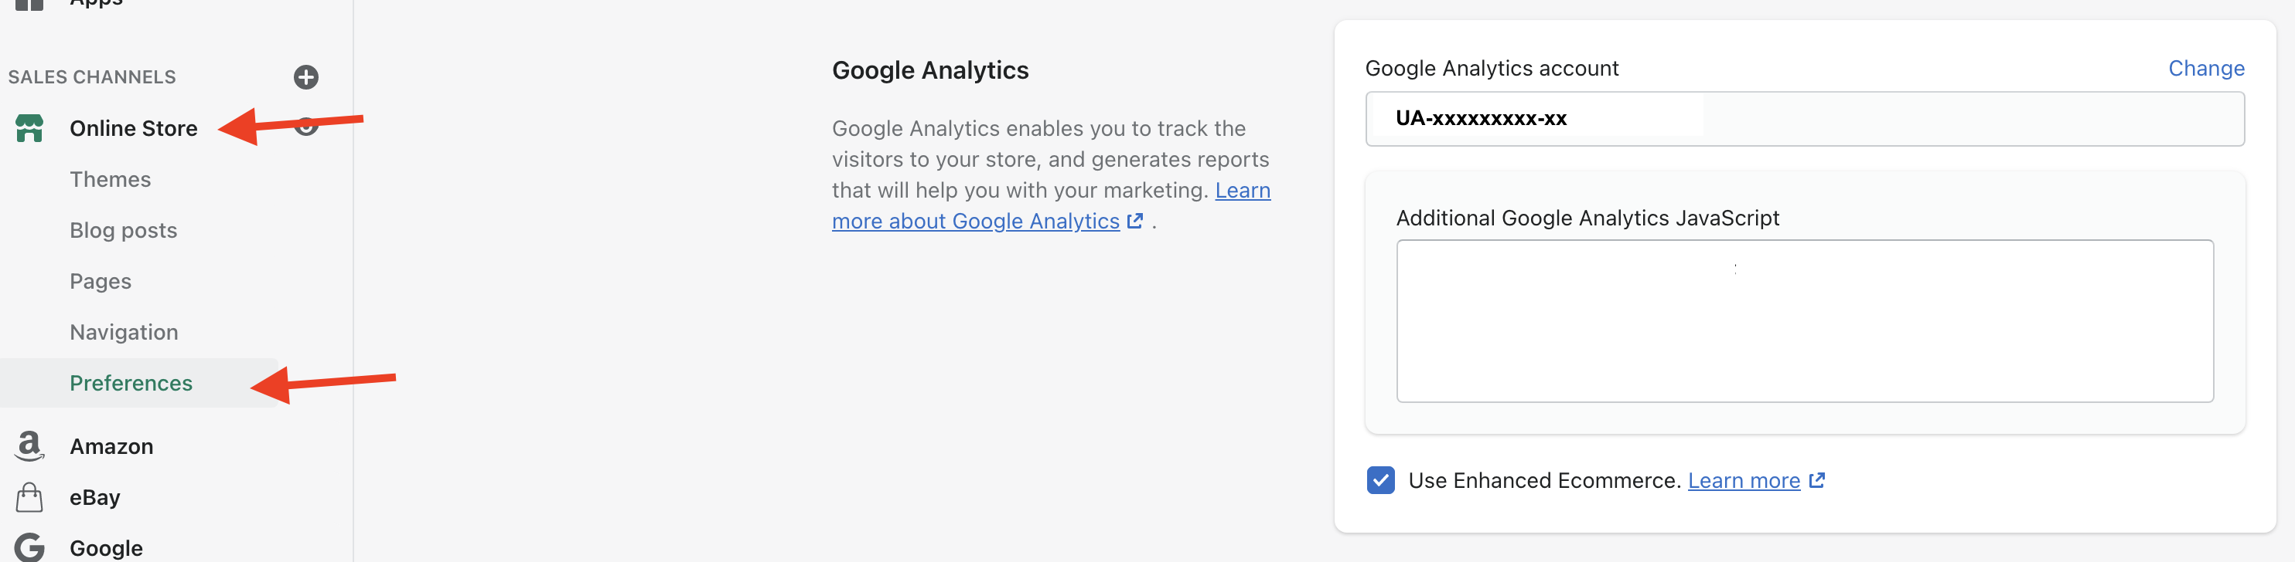The height and width of the screenshot is (562, 2295).
Task: Open Learn more about Google Analytics link
Action: 976,221
